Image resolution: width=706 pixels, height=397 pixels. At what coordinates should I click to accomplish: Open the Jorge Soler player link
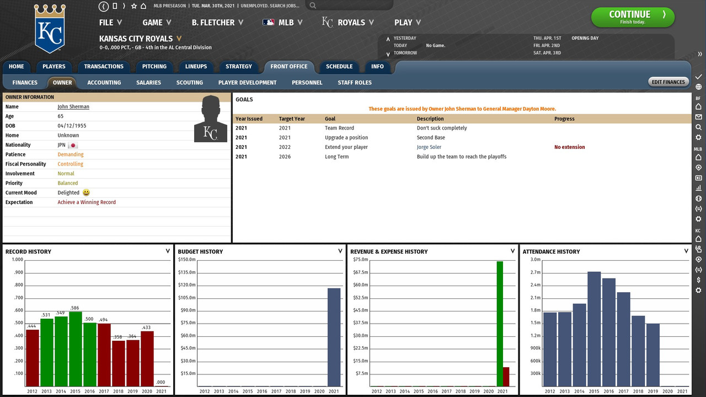tap(429, 147)
